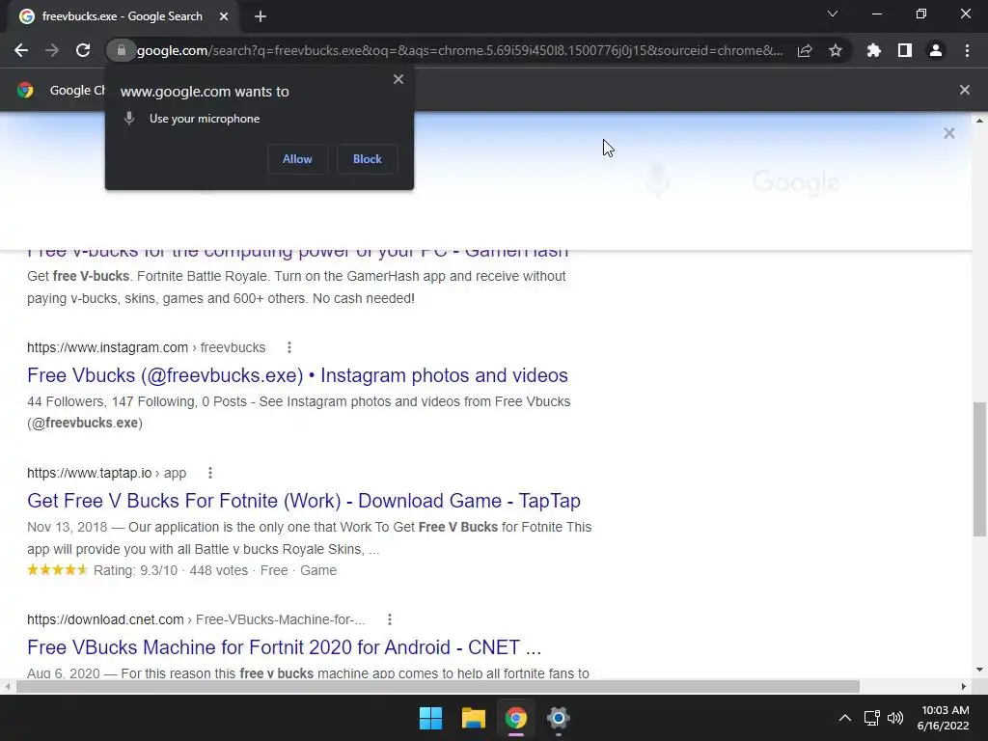The image size is (988, 741).
Task: Go back to the previous page
Action: (x=21, y=50)
